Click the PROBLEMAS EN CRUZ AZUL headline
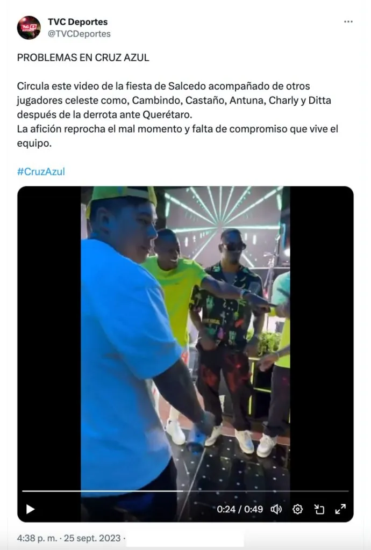 click(x=83, y=57)
